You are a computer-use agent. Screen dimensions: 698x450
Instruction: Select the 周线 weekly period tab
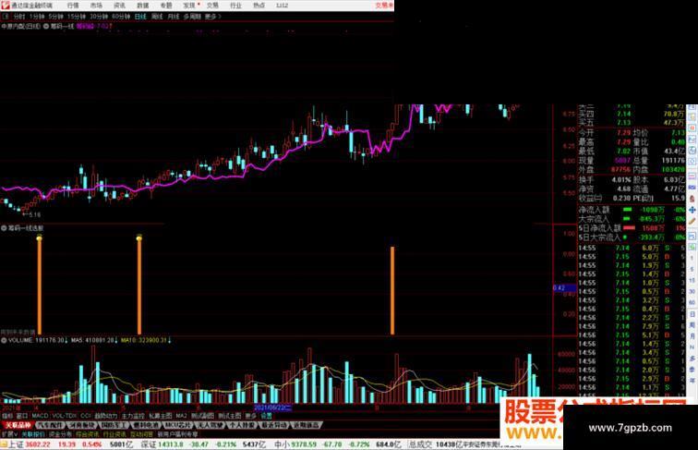157,17
